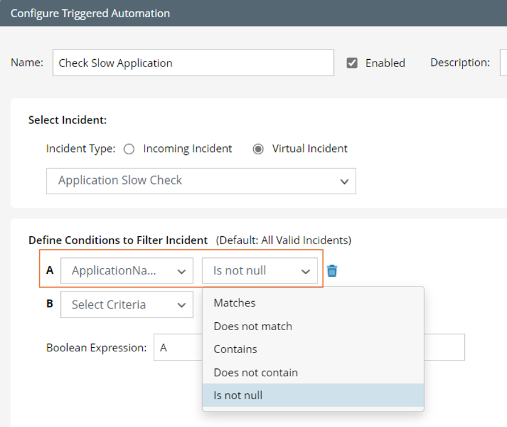Screen dimensions: 507x427
Task: Choose Matches from the operator list
Action: [234, 303]
